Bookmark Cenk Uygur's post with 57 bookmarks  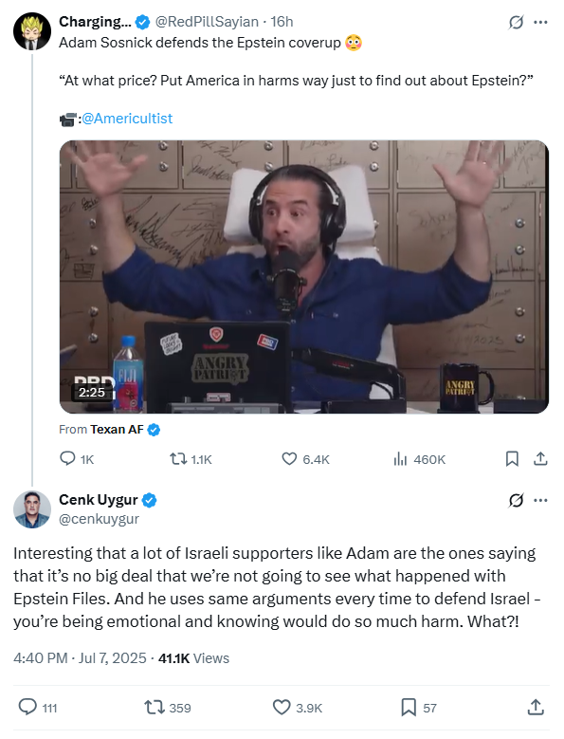[x=419, y=708]
